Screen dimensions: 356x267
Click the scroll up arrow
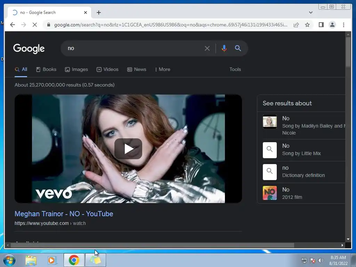tap(348, 34)
